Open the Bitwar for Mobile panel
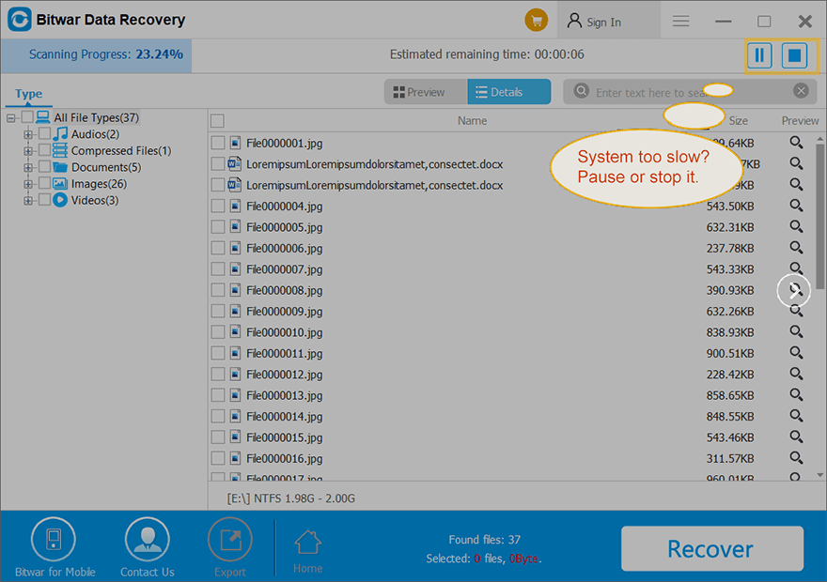The width and height of the screenshot is (827, 582). [x=54, y=538]
